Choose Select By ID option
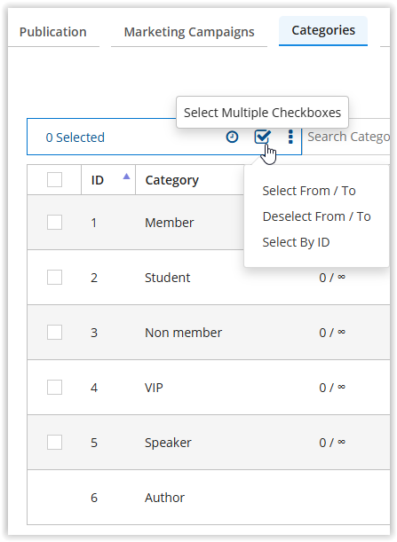Image resolution: width=397 pixels, height=542 pixels. point(296,242)
